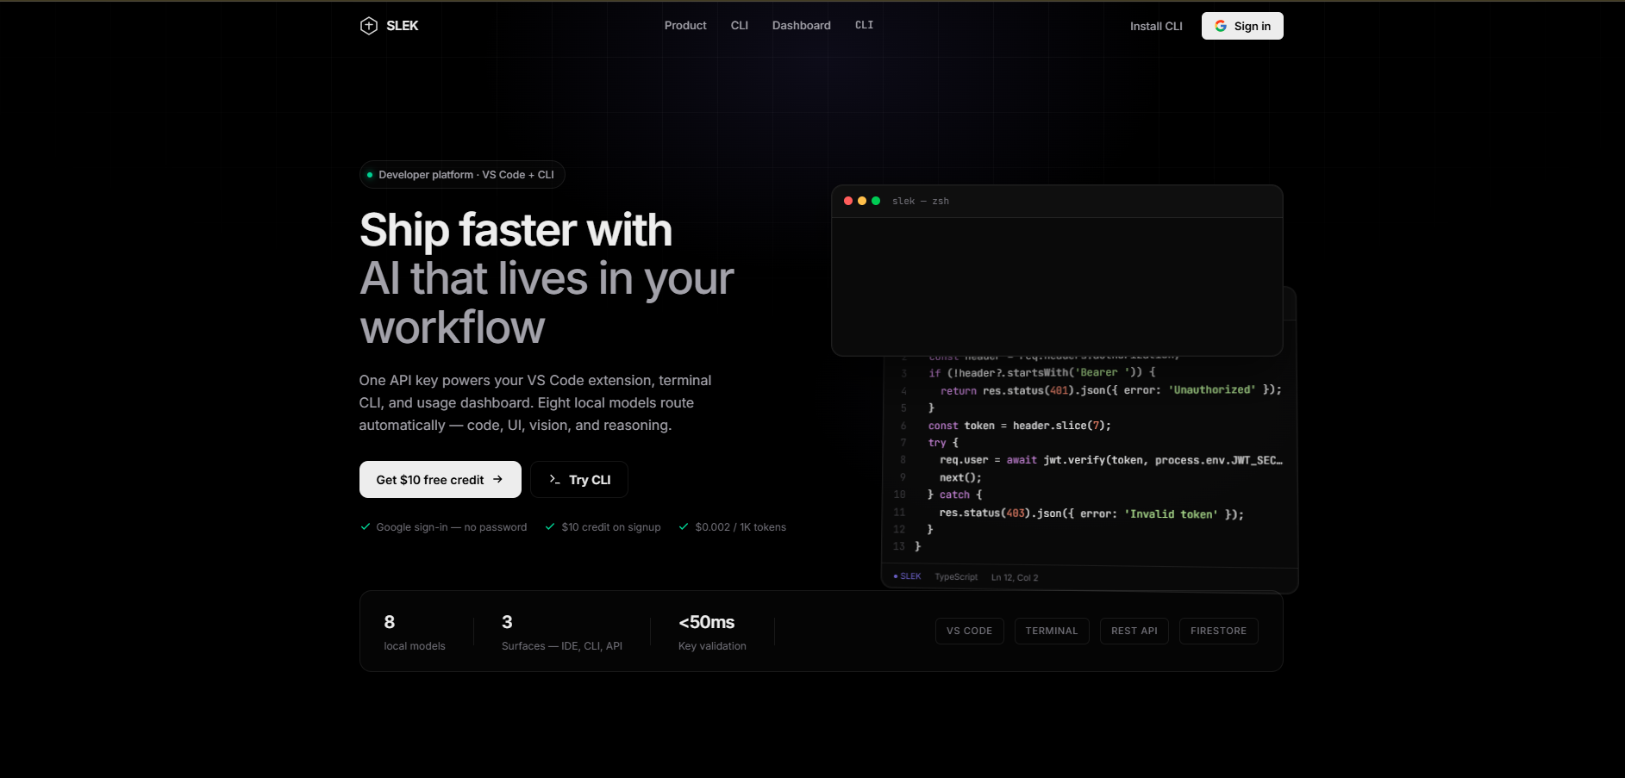Click the checkmark beside $0.002 / 1K tokens
This screenshot has width=1625, height=778.
[x=684, y=526]
